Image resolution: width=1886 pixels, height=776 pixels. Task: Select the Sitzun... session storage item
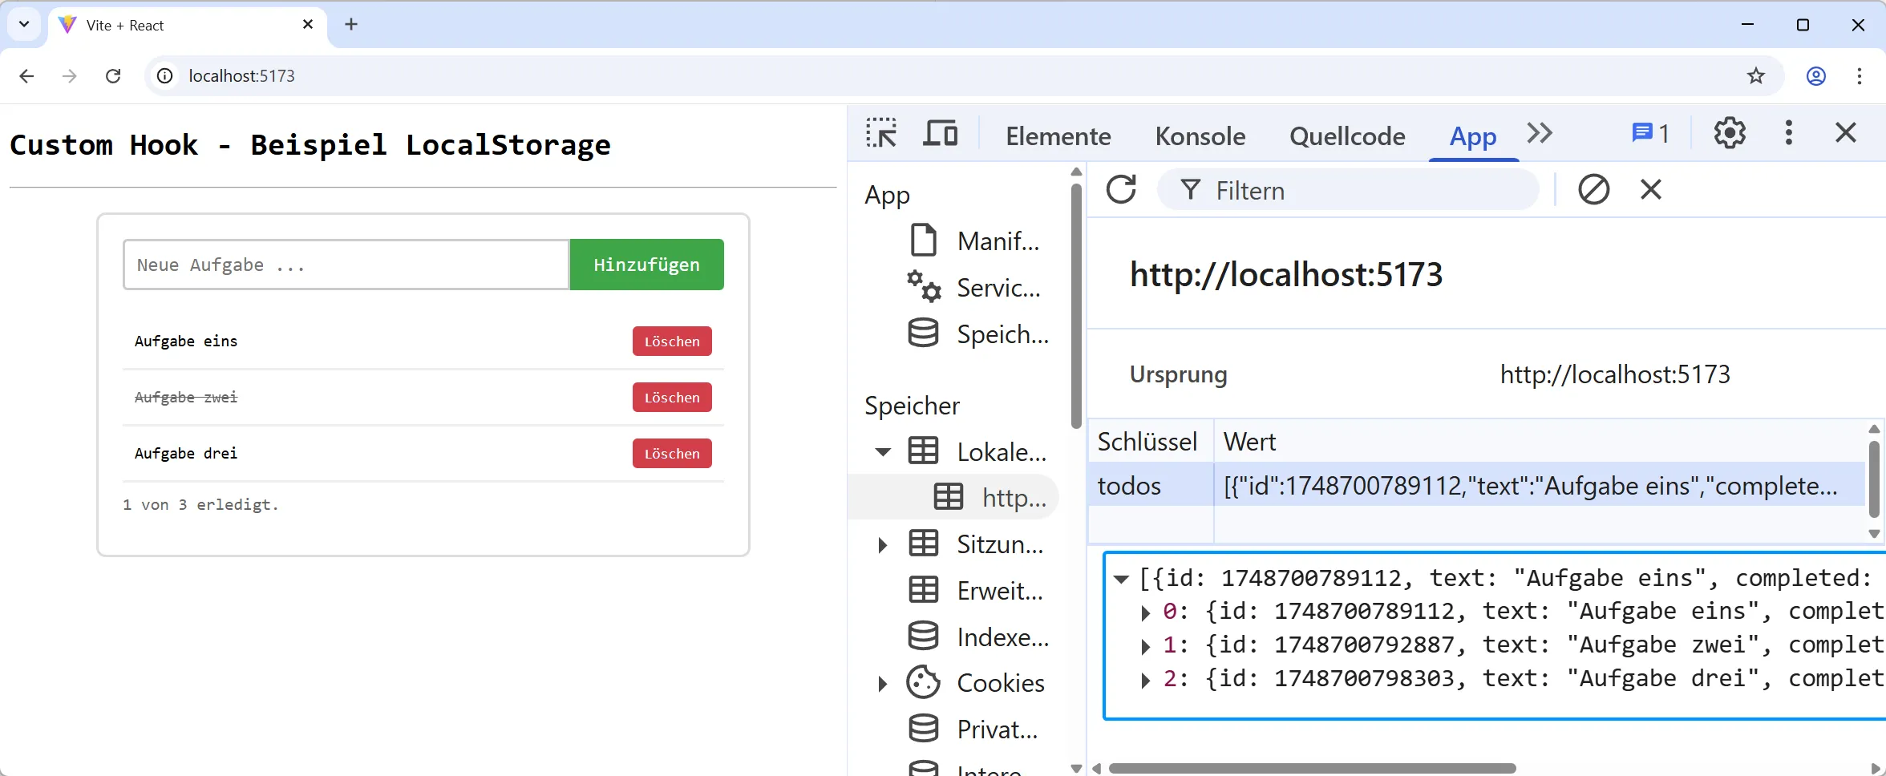(976, 544)
